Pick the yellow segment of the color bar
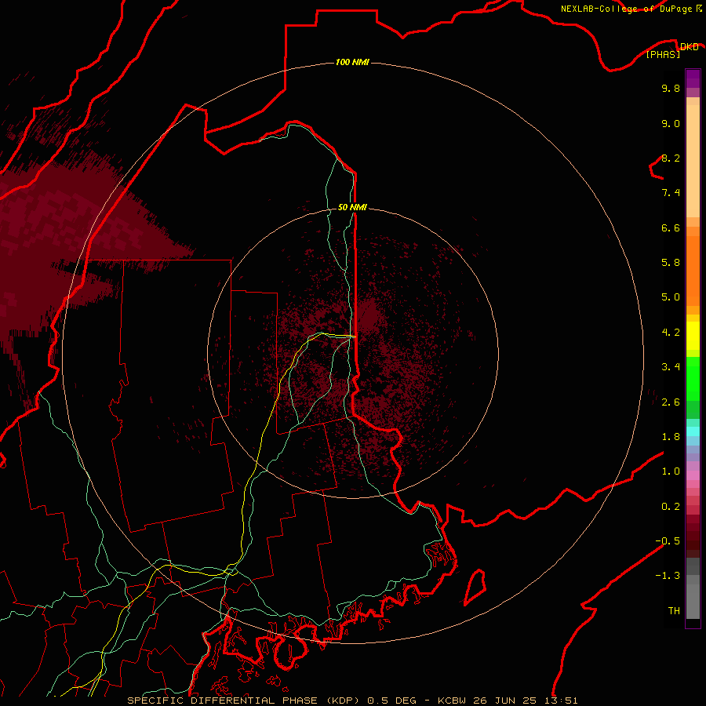The image size is (706, 706). click(693, 336)
